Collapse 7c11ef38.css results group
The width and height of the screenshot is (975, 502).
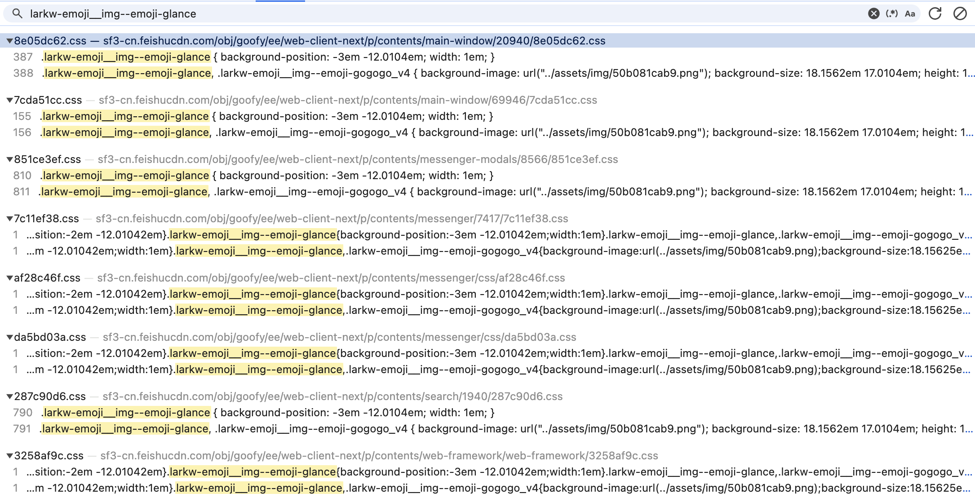click(x=9, y=219)
